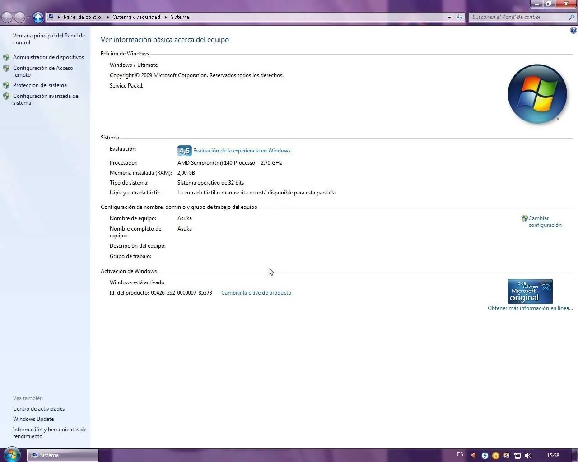Screen dimensions: 578x462
Task: Click the computer icon in address bar
Action: coord(51,17)
